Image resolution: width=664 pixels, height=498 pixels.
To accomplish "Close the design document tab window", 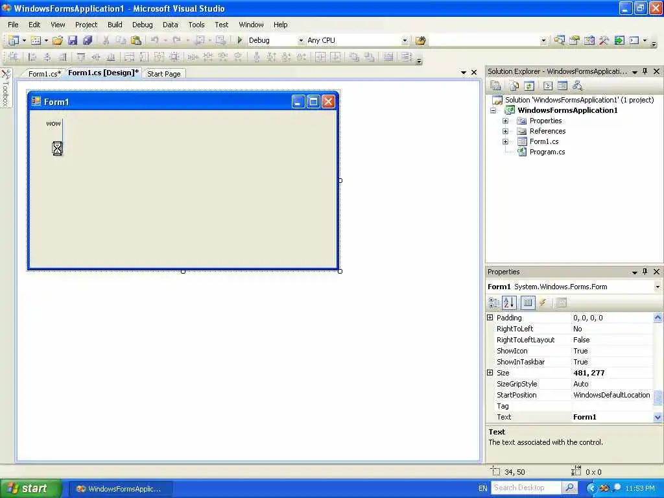I will tap(474, 73).
